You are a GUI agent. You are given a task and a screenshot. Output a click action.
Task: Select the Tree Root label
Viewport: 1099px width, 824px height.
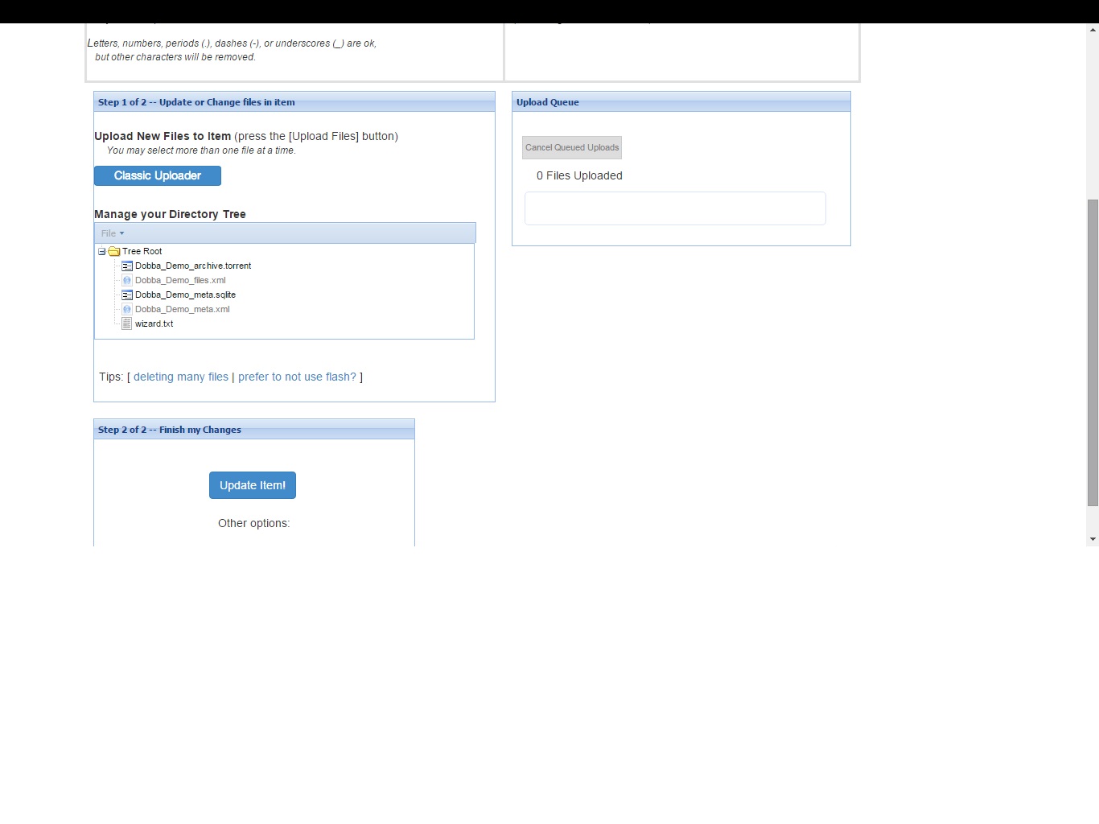(x=142, y=251)
